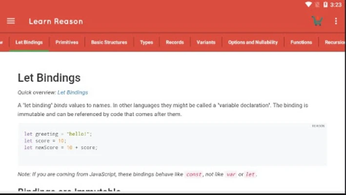Click the Let Bindings page heading
346x195 pixels.
(x=49, y=78)
